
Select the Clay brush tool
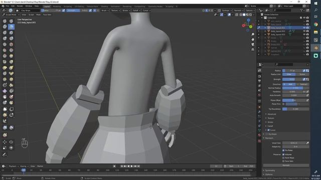[5, 26]
